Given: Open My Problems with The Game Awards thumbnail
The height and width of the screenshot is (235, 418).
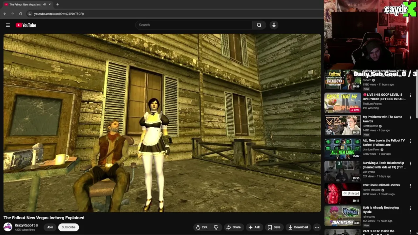Looking at the screenshot, I should [x=343, y=125].
